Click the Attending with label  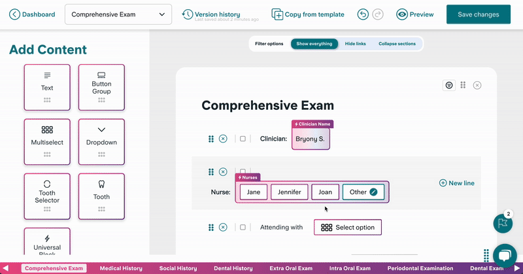[281, 228]
